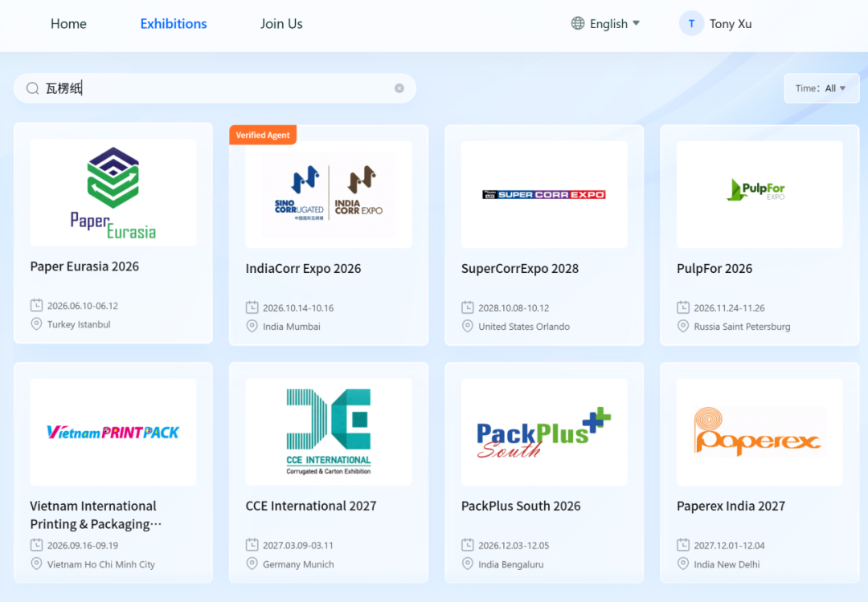Image resolution: width=868 pixels, height=602 pixels.
Task: Select the date text 2026.06.10-06.12
Action: tap(83, 306)
